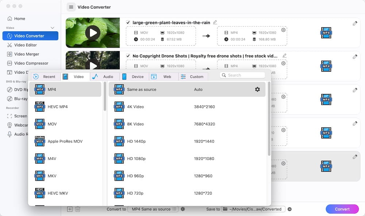Screen dimensions: 365x216
Task: Collapse the Video section chevron in sidebar
Action: point(52,28)
